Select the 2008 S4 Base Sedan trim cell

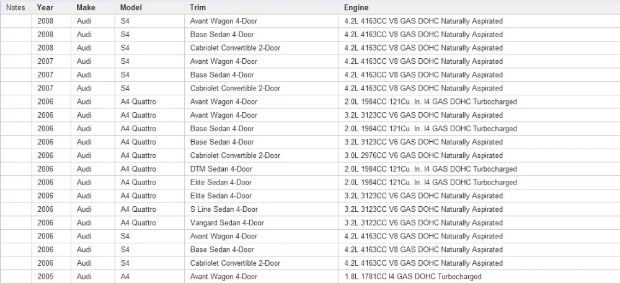pyautogui.click(x=262, y=35)
